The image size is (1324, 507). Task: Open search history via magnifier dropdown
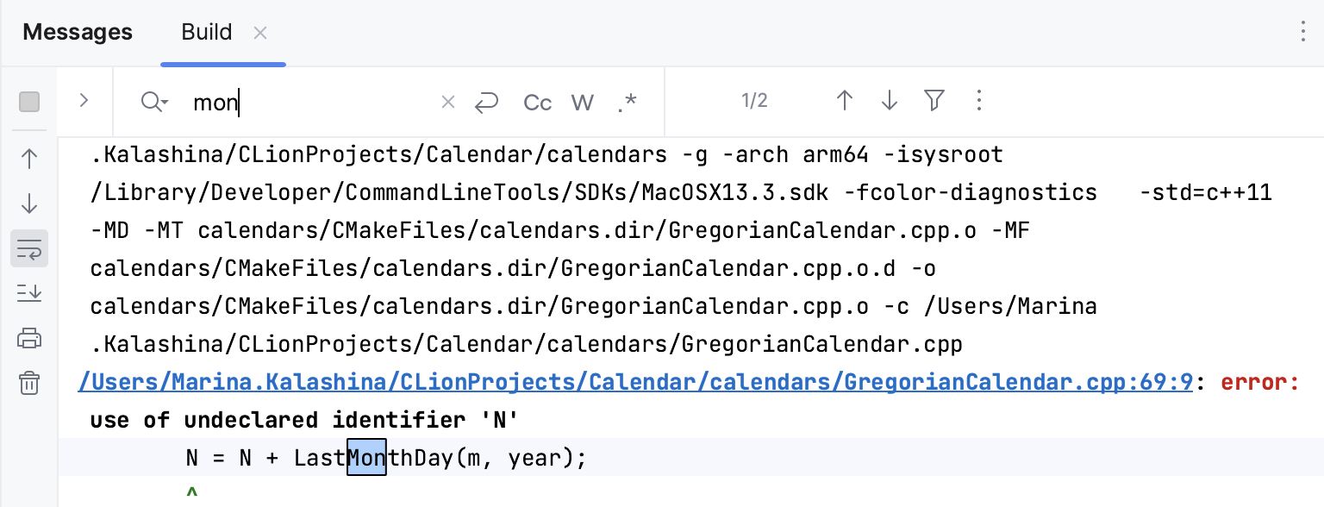click(154, 102)
